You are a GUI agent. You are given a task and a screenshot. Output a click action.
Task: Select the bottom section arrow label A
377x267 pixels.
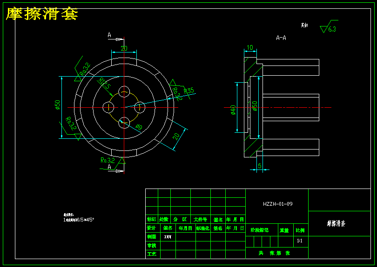[109, 167]
